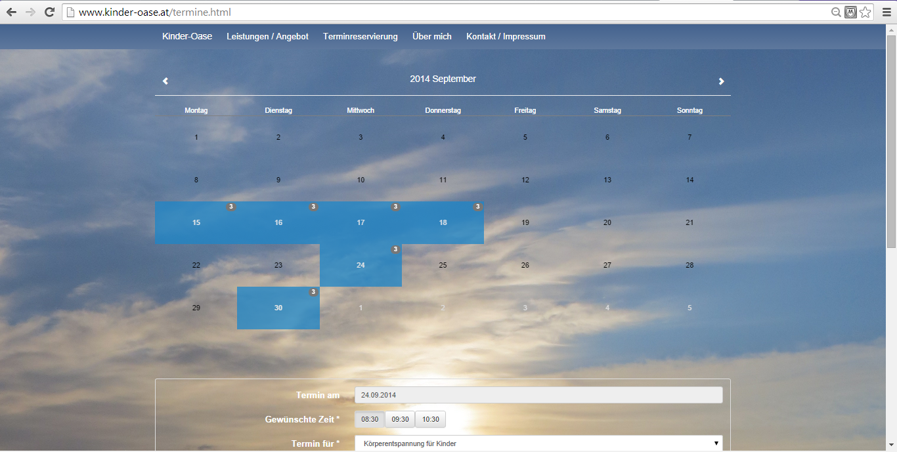Click the browser back arrow

pos(11,12)
